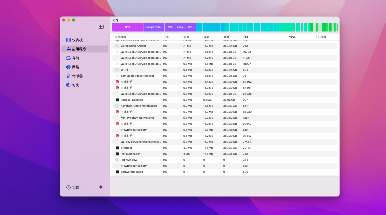Go to the 网络 network section
Screen dimensions: 386x215
click(72, 67)
